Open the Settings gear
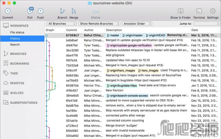This screenshot has width=221, height=139. pos(213,11)
